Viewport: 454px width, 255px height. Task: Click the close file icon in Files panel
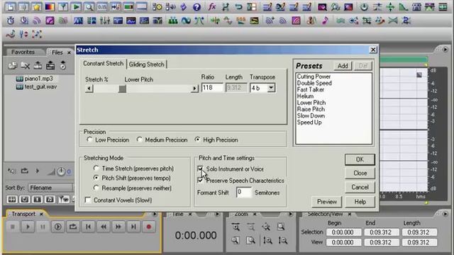26,66
